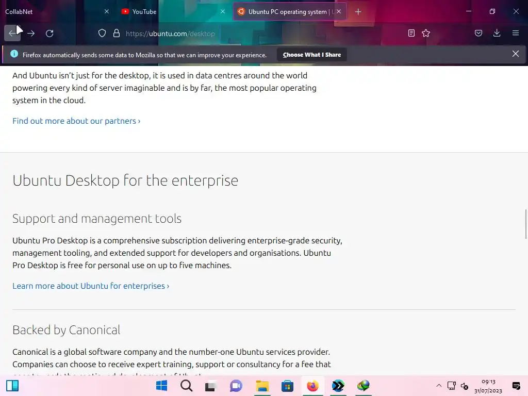Image resolution: width=528 pixels, height=396 pixels.
Task: Close the YouTube tab
Action: (x=223, y=11)
